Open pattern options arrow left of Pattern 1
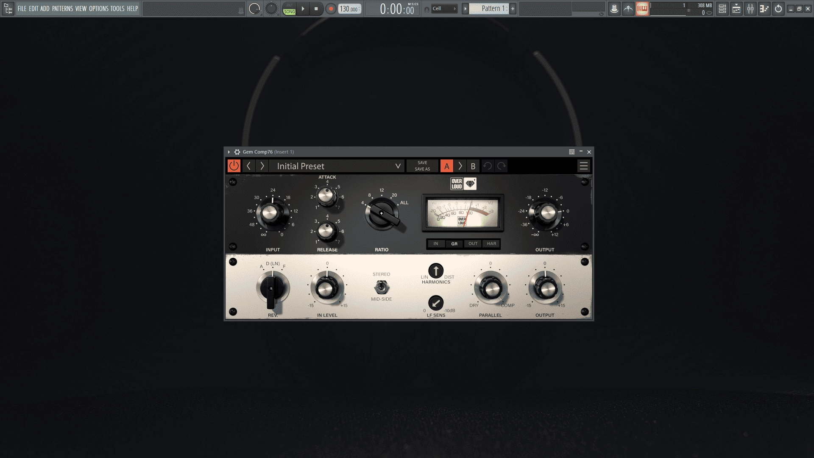 (x=465, y=8)
